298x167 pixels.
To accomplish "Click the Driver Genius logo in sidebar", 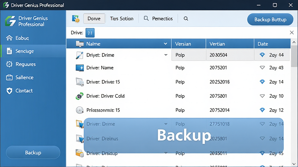I will [x=10, y=21].
